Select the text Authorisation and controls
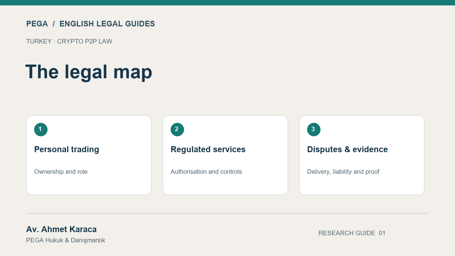455x256 pixels. point(206,172)
